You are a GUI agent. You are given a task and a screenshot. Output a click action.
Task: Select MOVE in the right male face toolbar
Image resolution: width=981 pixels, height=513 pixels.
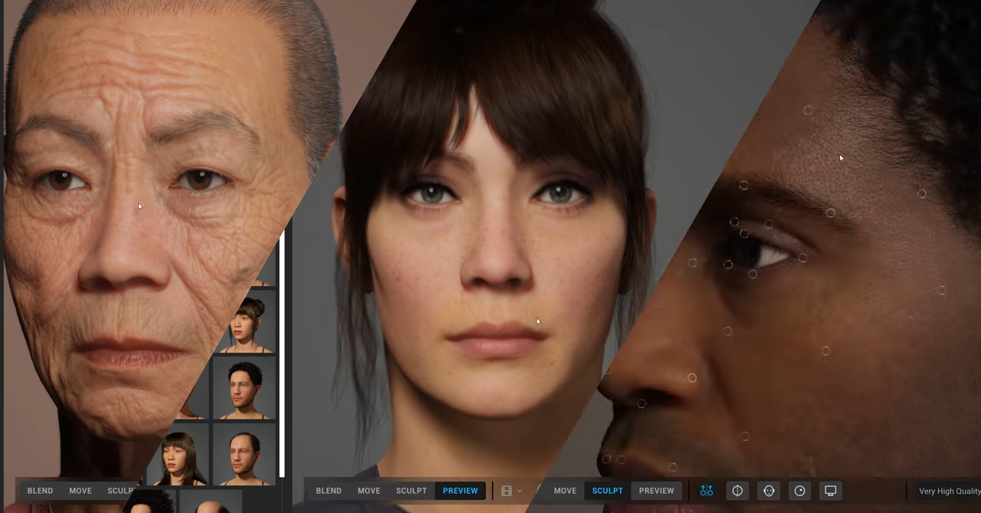click(x=565, y=491)
